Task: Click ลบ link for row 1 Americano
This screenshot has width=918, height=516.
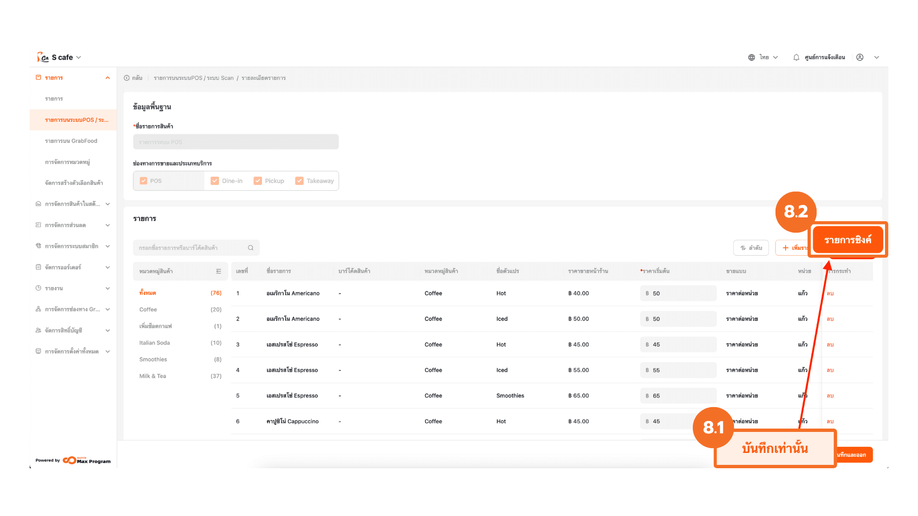Action: point(830,293)
